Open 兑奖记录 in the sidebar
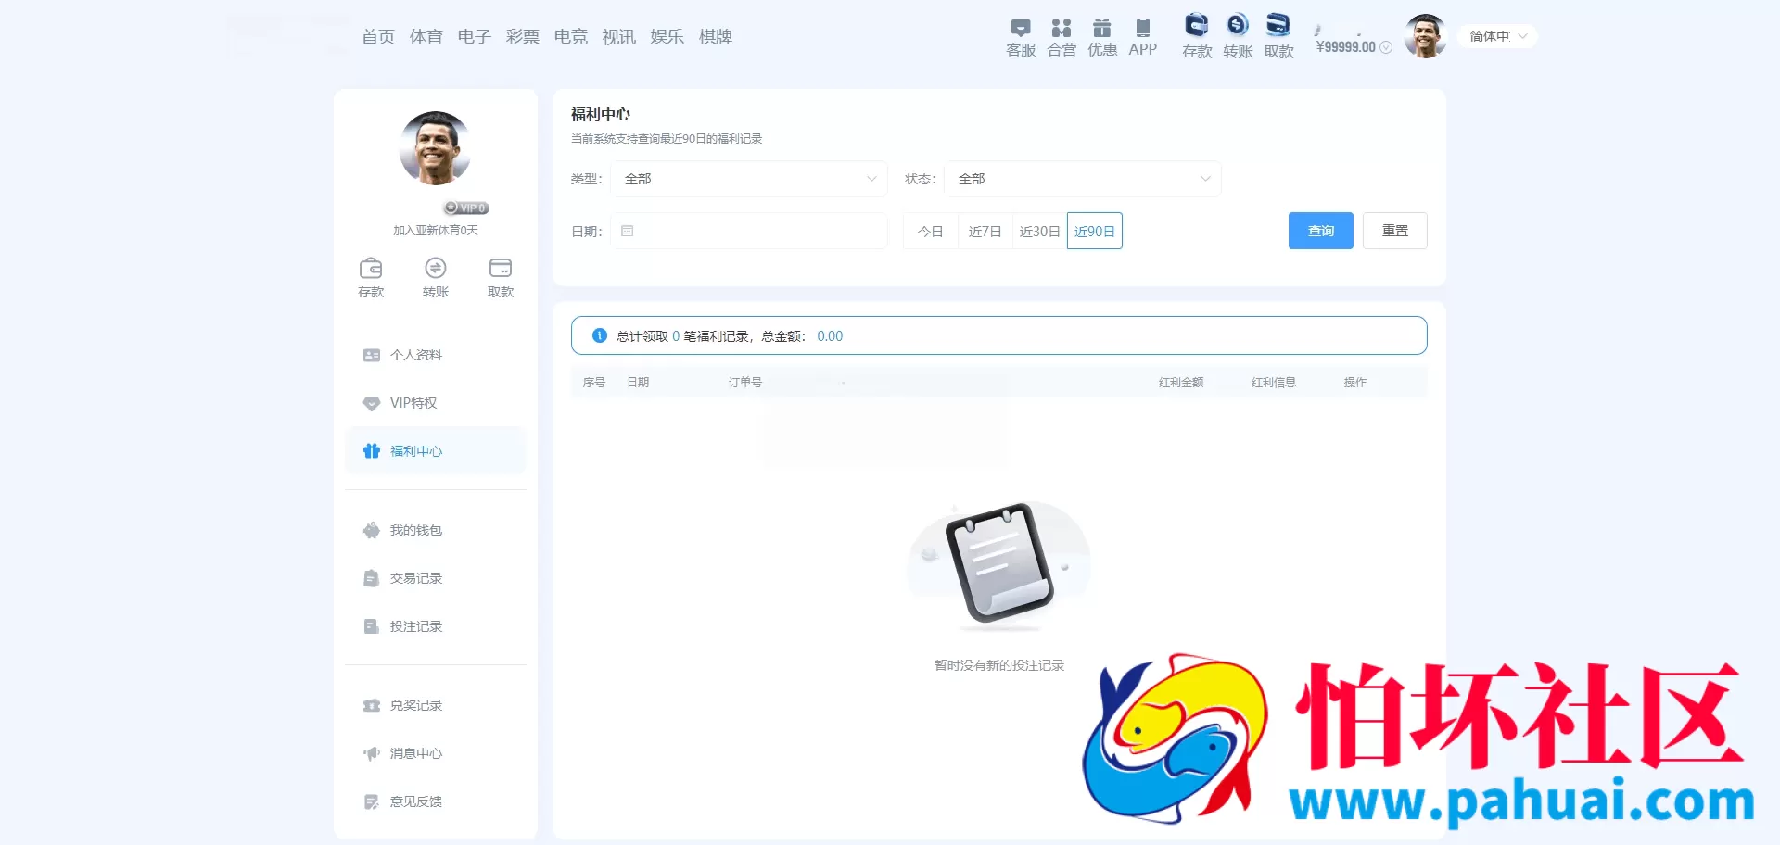This screenshot has height=845, width=1780. (436, 705)
